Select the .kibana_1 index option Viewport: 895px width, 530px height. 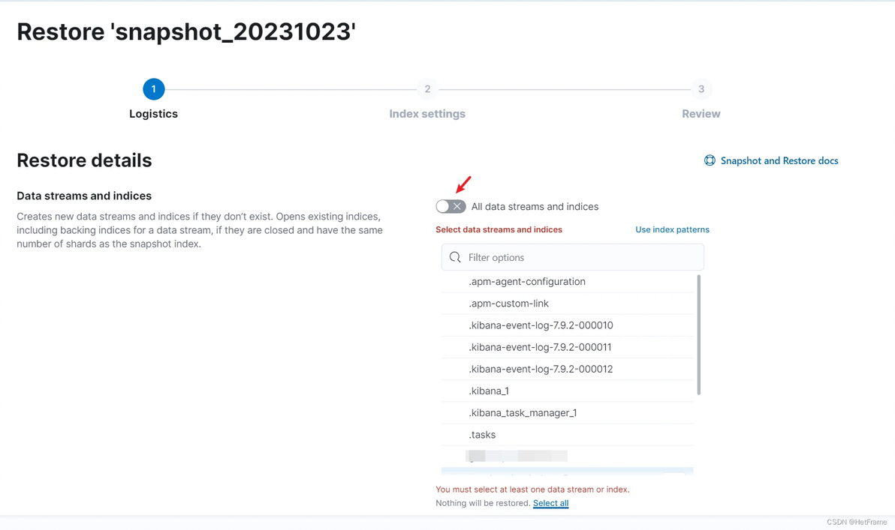point(489,391)
